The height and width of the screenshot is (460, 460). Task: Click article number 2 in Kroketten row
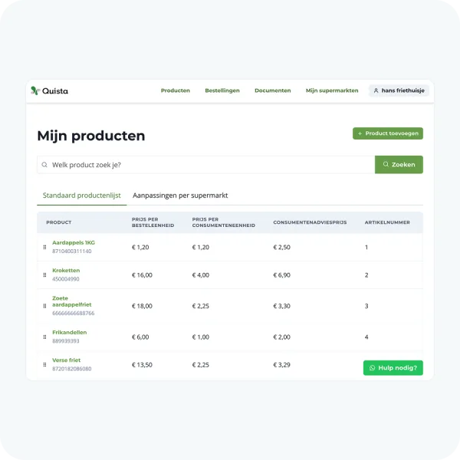point(366,275)
